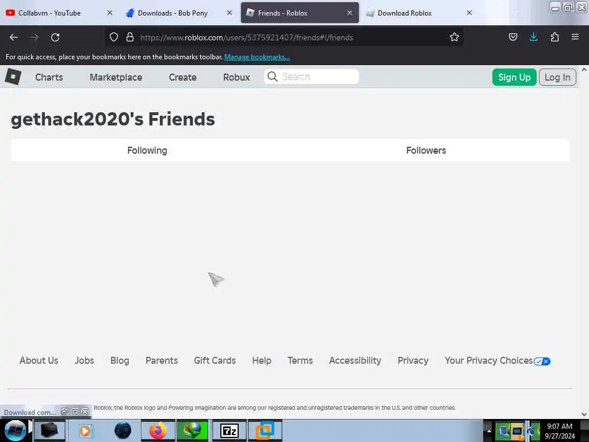The image size is (589, 442).
Task: Open the Followers tab
Action: coord(426,150)
